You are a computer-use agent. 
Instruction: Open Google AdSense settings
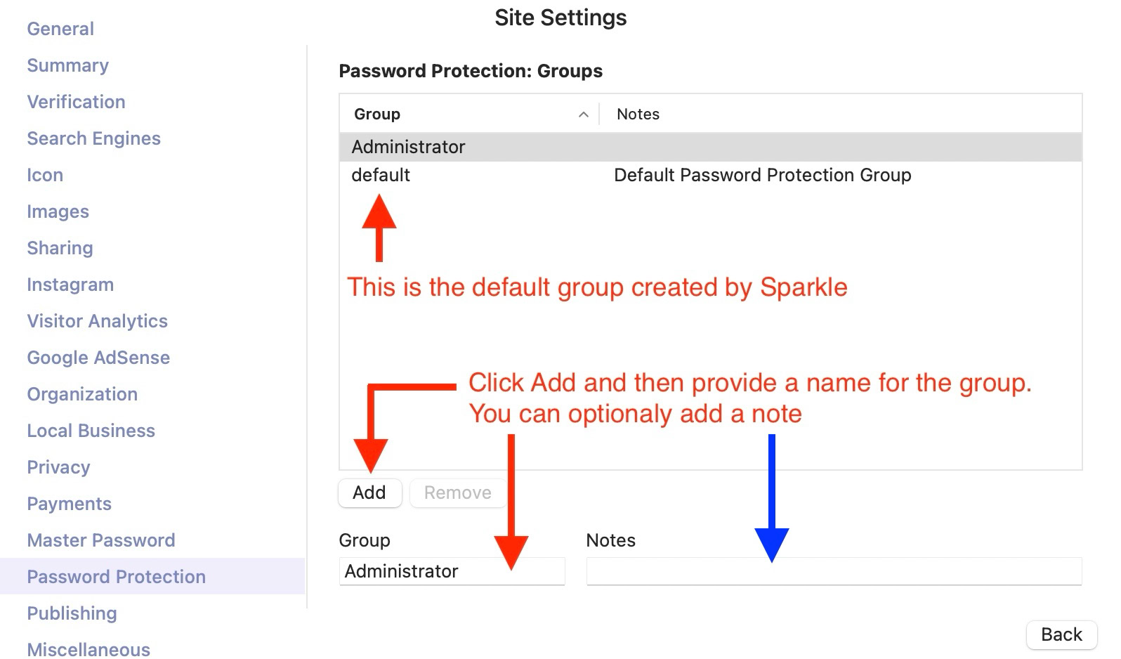click(x=98, y=358)
